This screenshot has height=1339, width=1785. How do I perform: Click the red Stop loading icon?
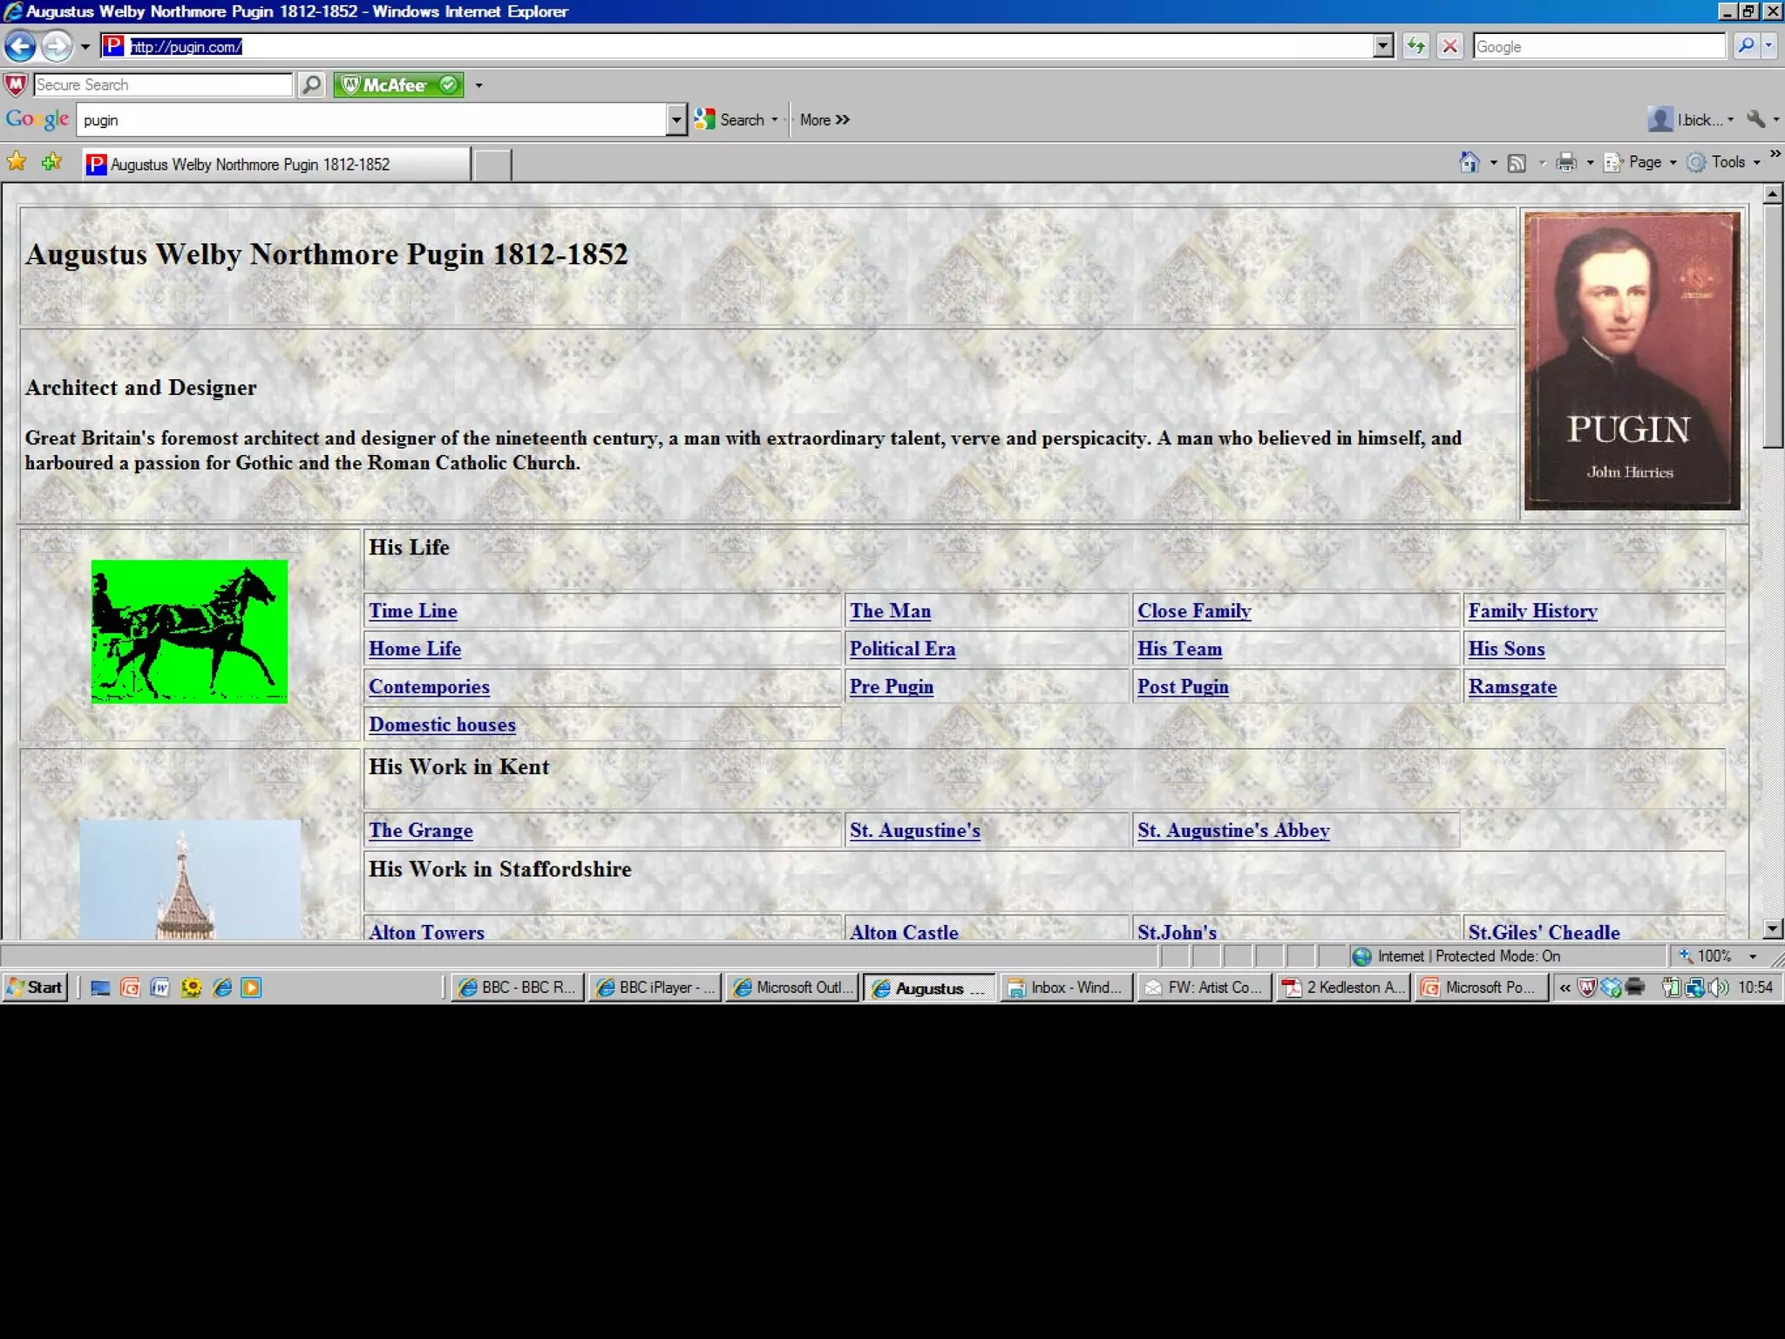click(x=1449, y=46)
